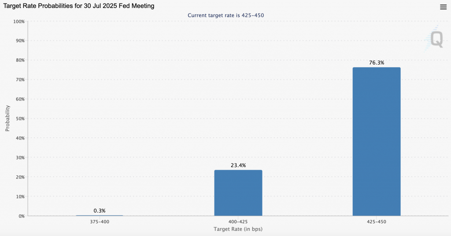Click the 100% y-axis tick label
This screenshot has height=236, width=451.
point(19,21)
